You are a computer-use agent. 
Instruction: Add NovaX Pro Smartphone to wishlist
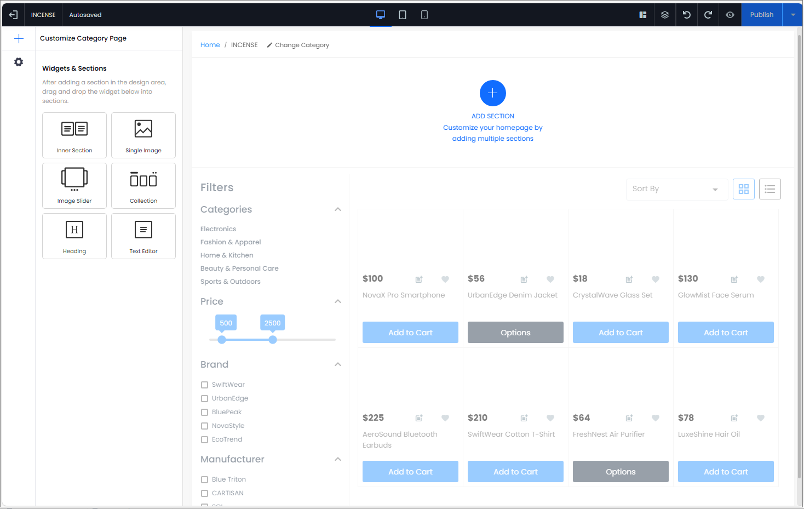tap(445, 279)
